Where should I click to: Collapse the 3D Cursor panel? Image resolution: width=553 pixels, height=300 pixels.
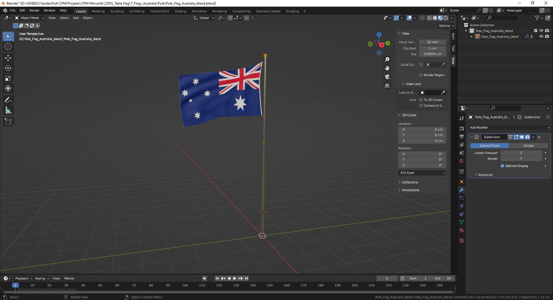pos(409,115)
